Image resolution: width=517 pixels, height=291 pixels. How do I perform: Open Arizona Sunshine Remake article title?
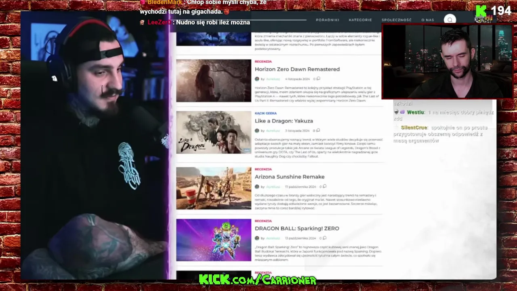click(x=290, y=177)
